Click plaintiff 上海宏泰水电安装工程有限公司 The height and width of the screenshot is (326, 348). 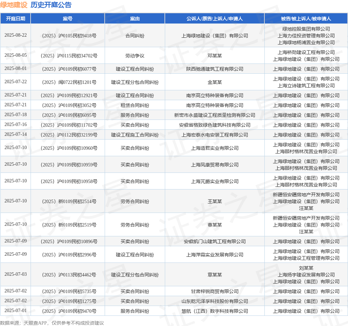click(x=215, y=135)
